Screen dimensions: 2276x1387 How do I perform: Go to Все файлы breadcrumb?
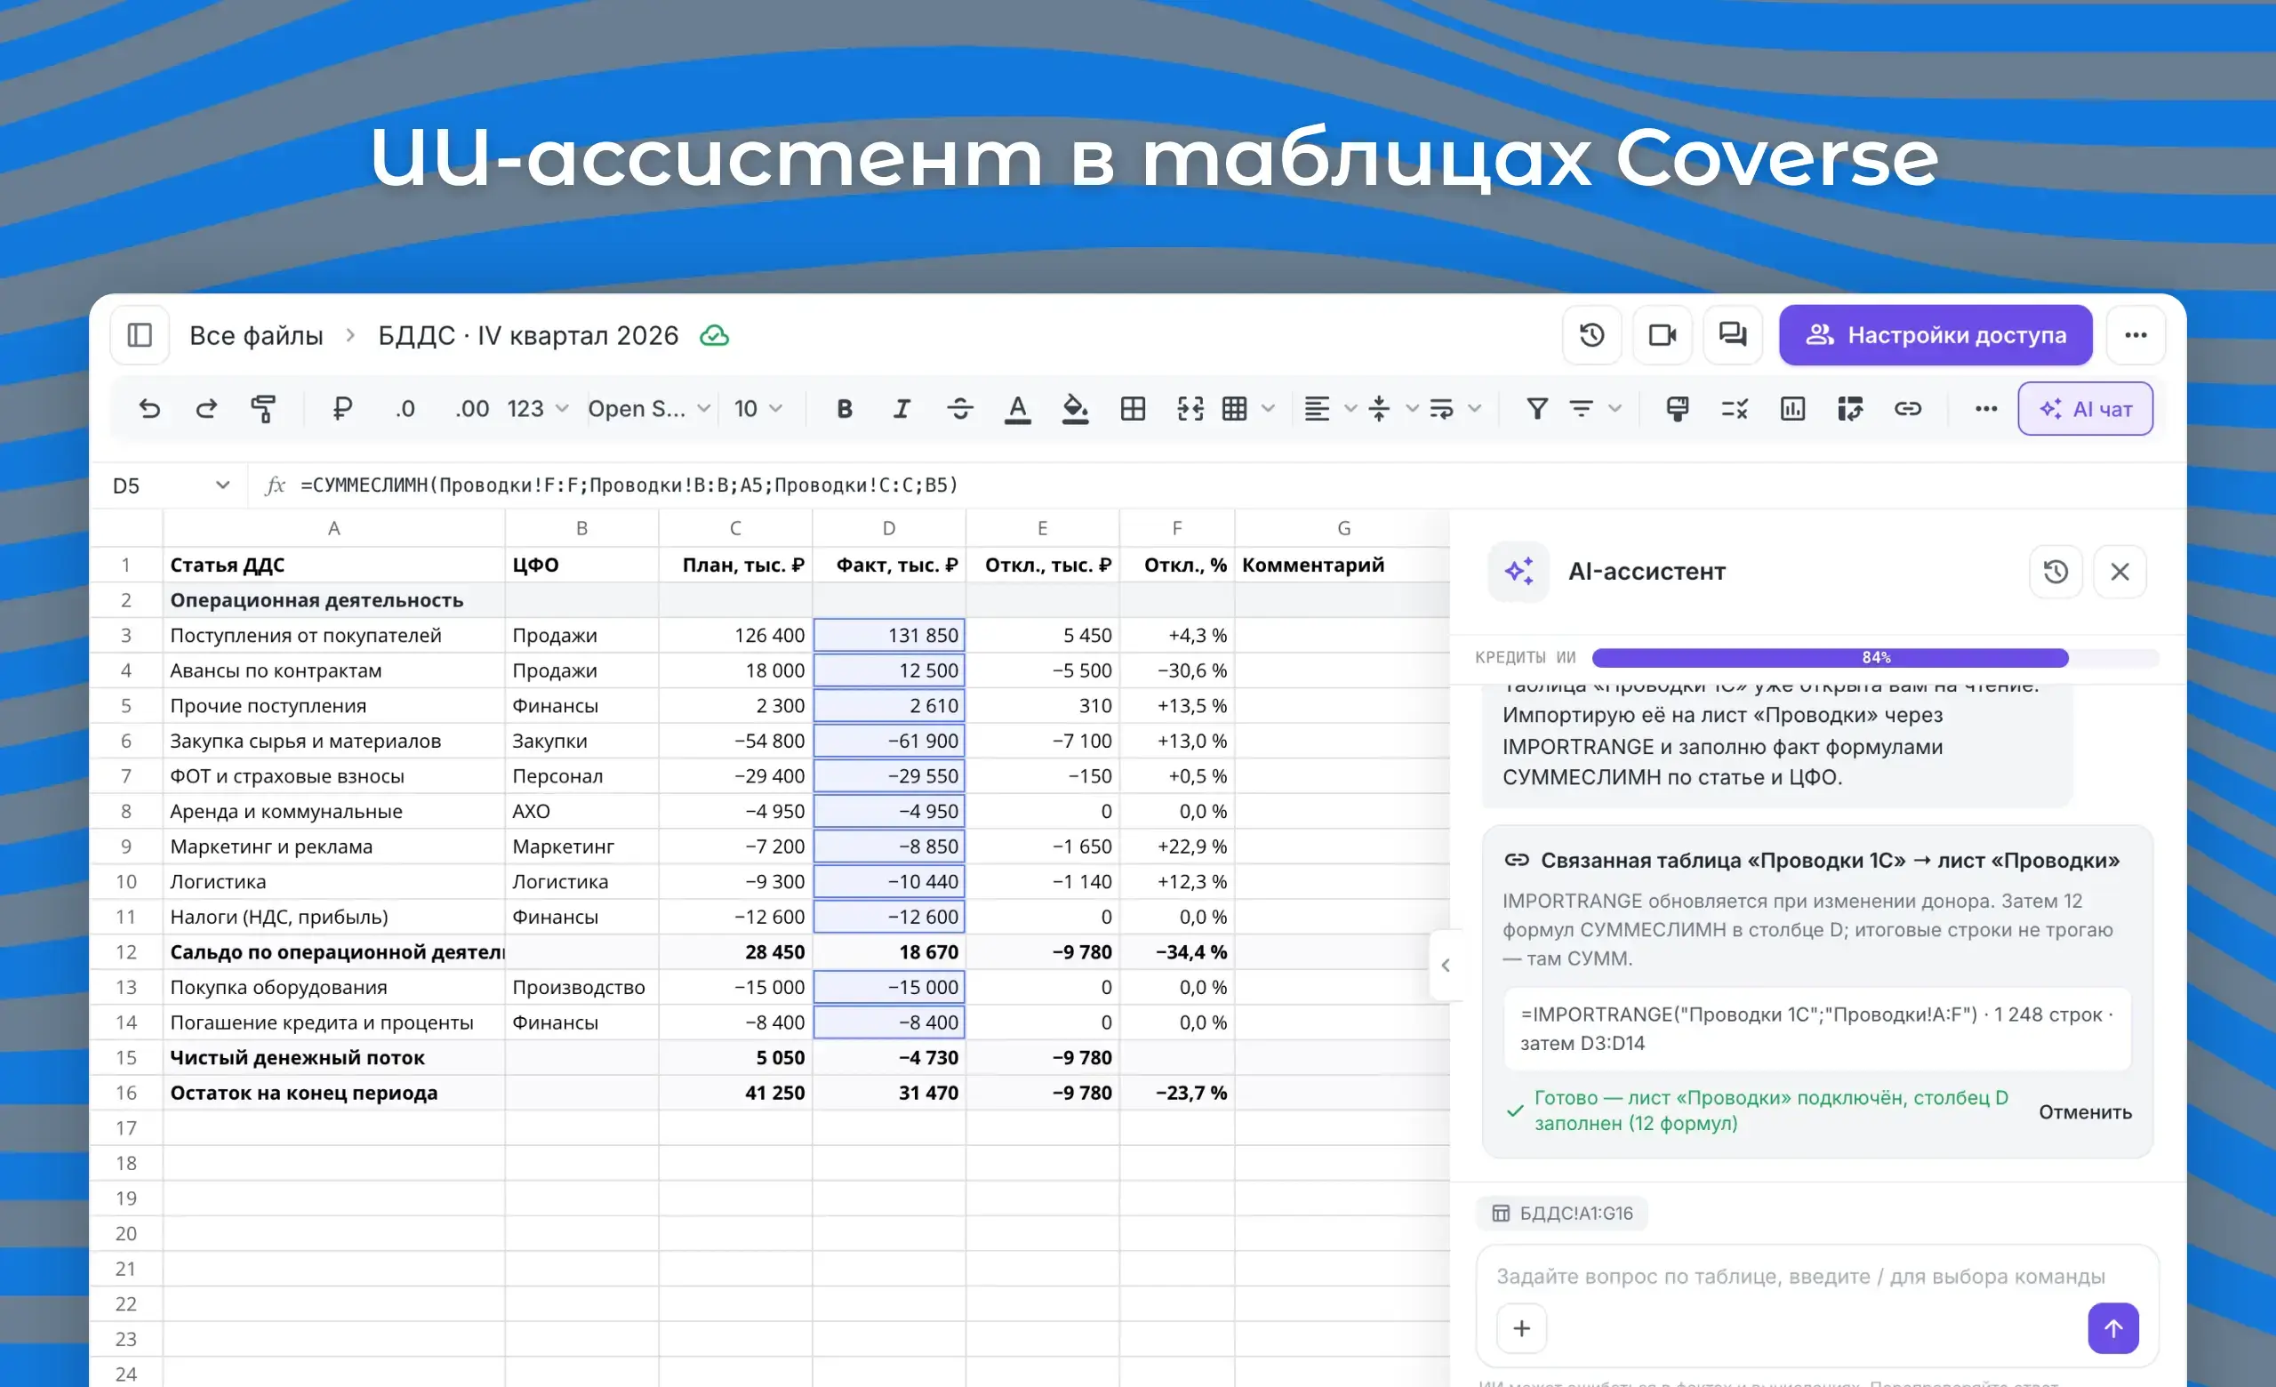tap(256, 335)
